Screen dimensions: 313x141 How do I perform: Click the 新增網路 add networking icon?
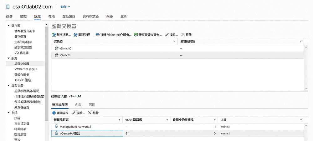click(54, 35)
